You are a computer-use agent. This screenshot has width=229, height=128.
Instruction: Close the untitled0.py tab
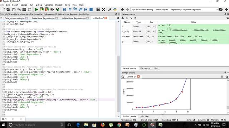(x=106, y=18)
